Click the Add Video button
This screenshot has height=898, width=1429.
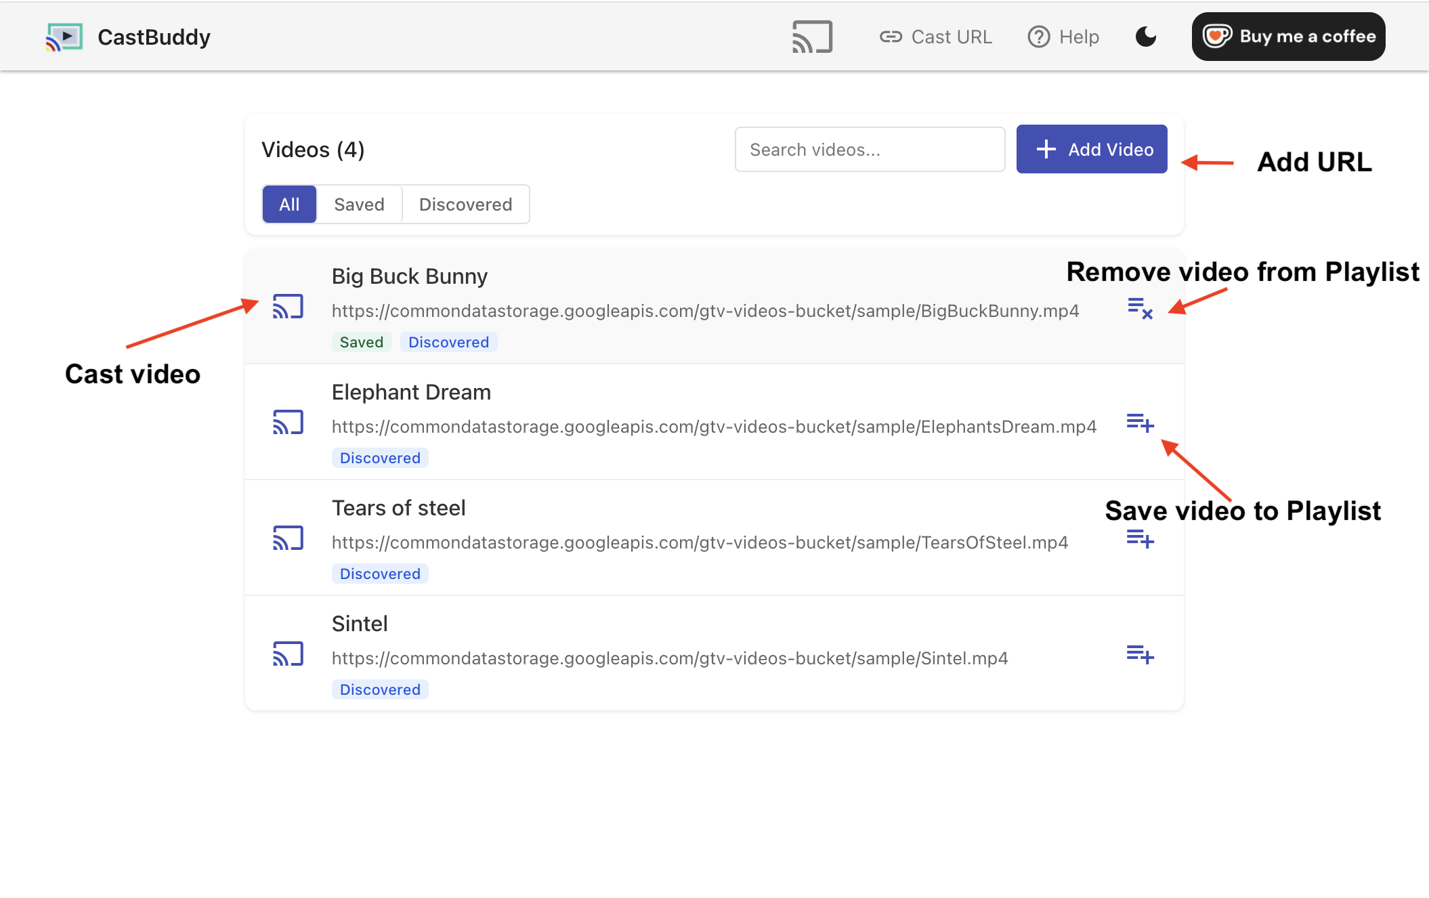click(1092, 149)
